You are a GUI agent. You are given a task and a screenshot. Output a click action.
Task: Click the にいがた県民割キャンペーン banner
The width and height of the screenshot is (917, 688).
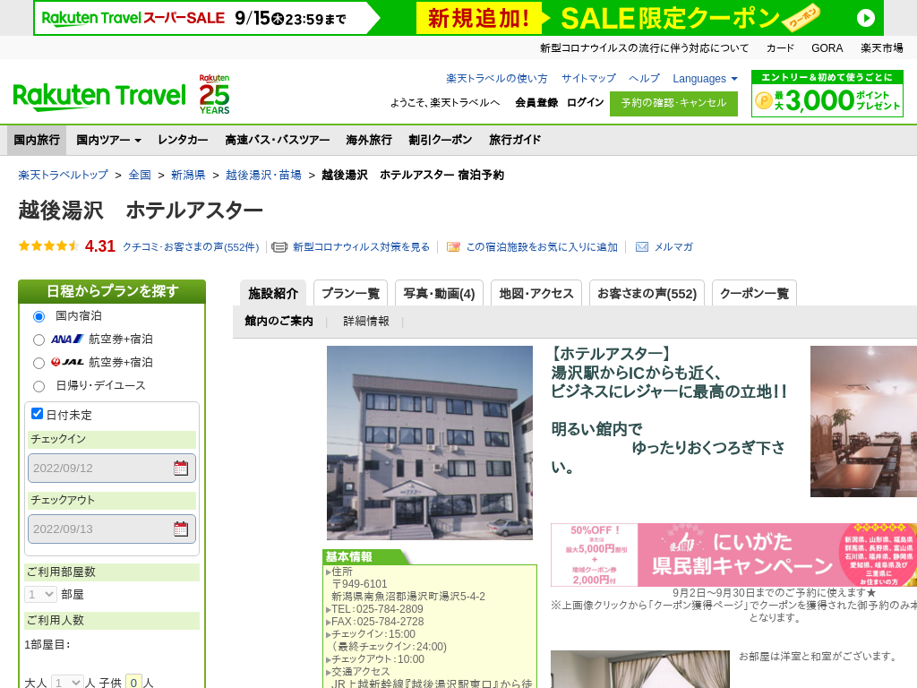point(734,555)
